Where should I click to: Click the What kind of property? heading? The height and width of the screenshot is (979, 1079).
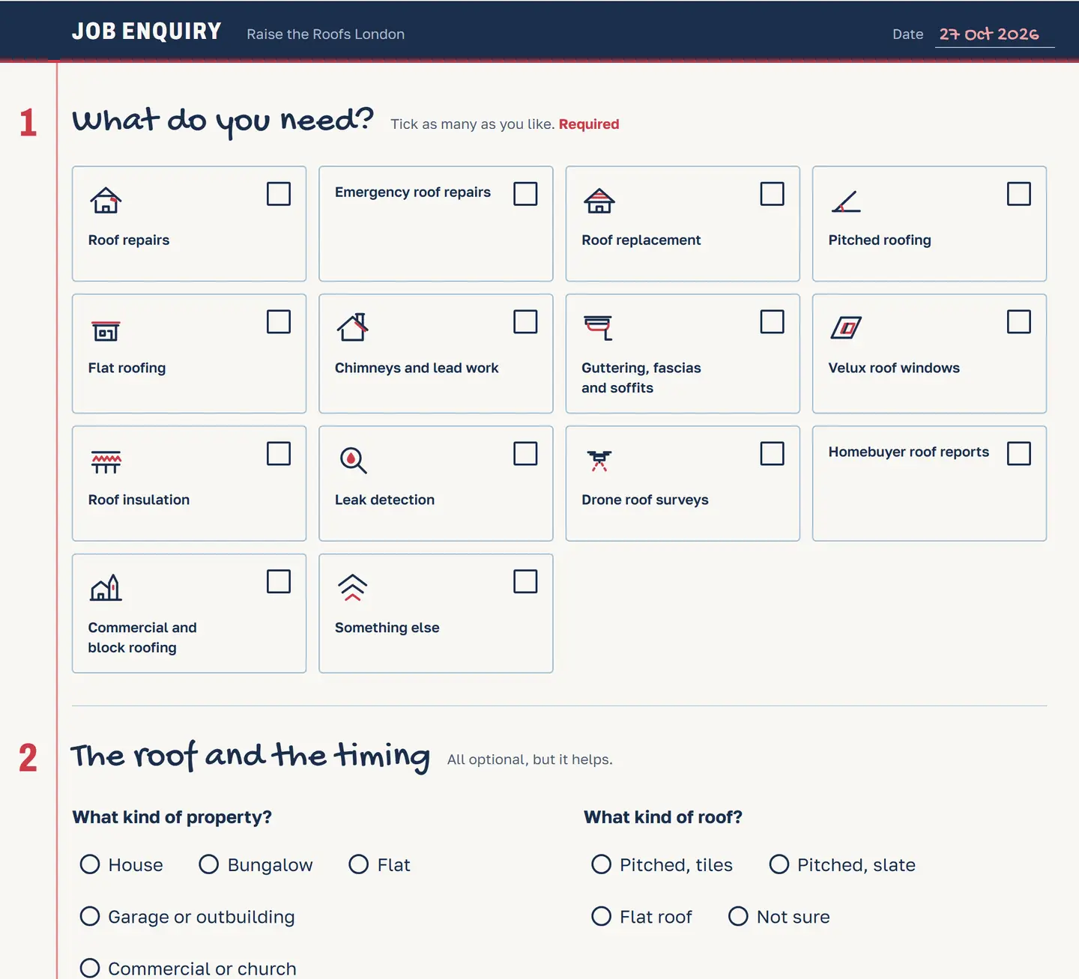point(172,817)
